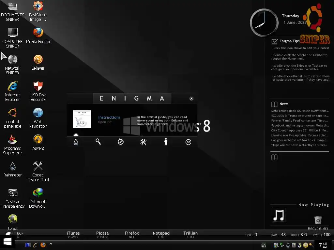Open the tools wrench tab in Enigma

(144, 142)
